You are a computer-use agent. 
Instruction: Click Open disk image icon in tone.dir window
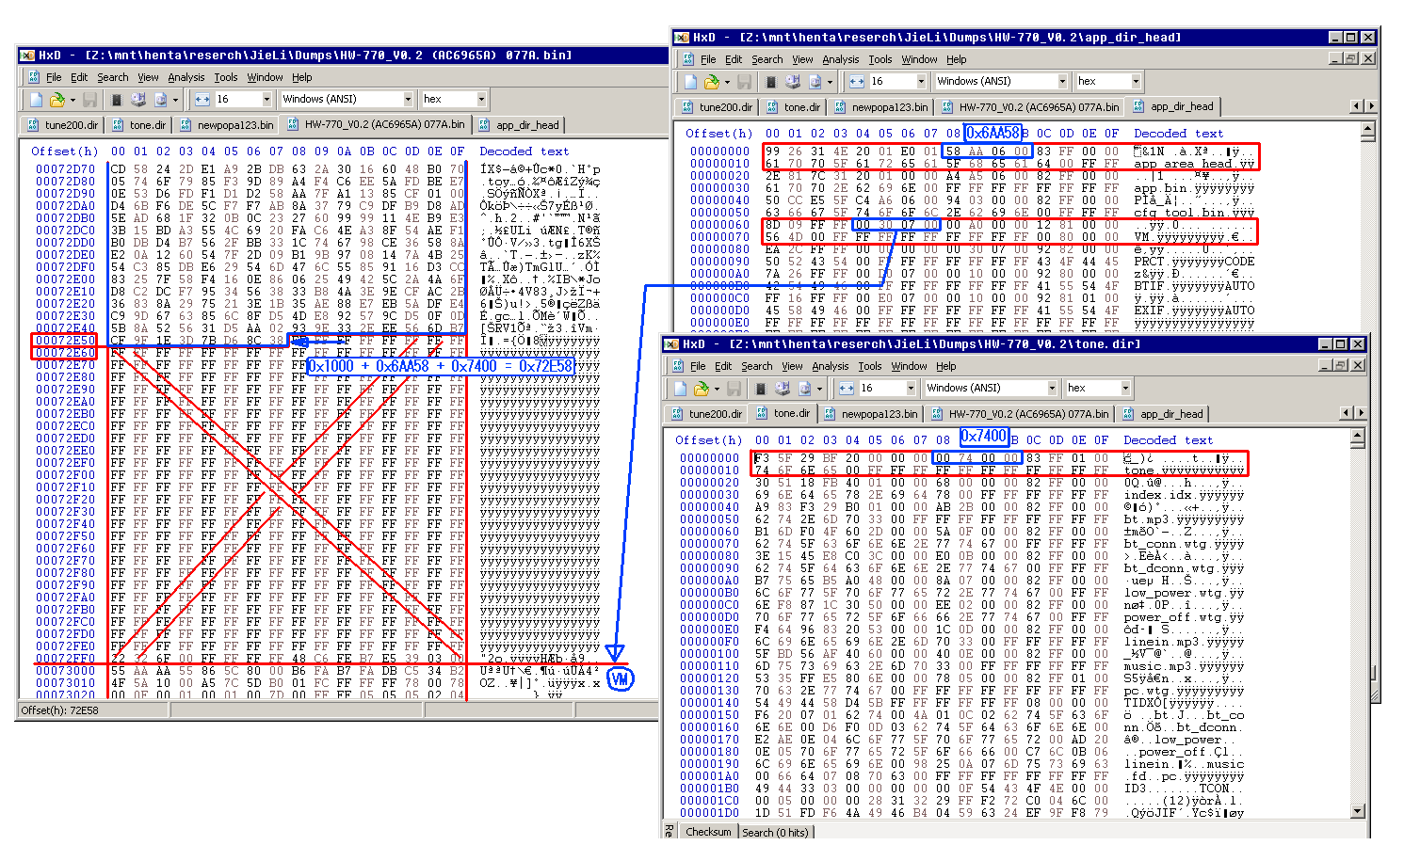point(803,388)
